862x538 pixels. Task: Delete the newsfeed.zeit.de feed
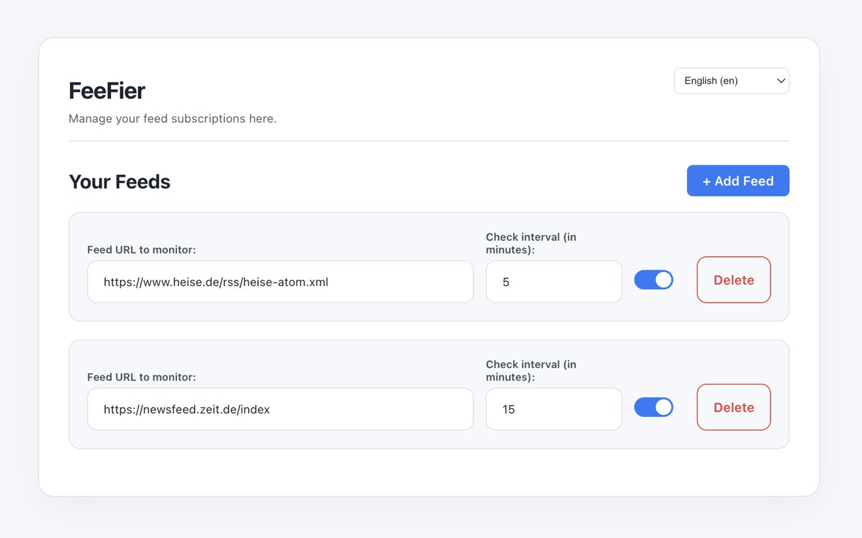[733, 407]
